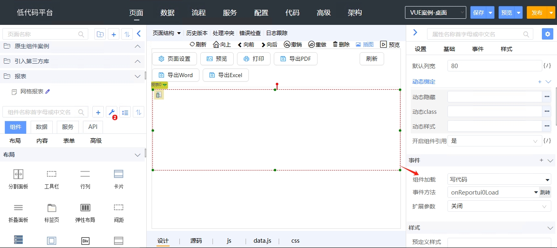Open the blue settings gear in properties panel

coord(547,34)
